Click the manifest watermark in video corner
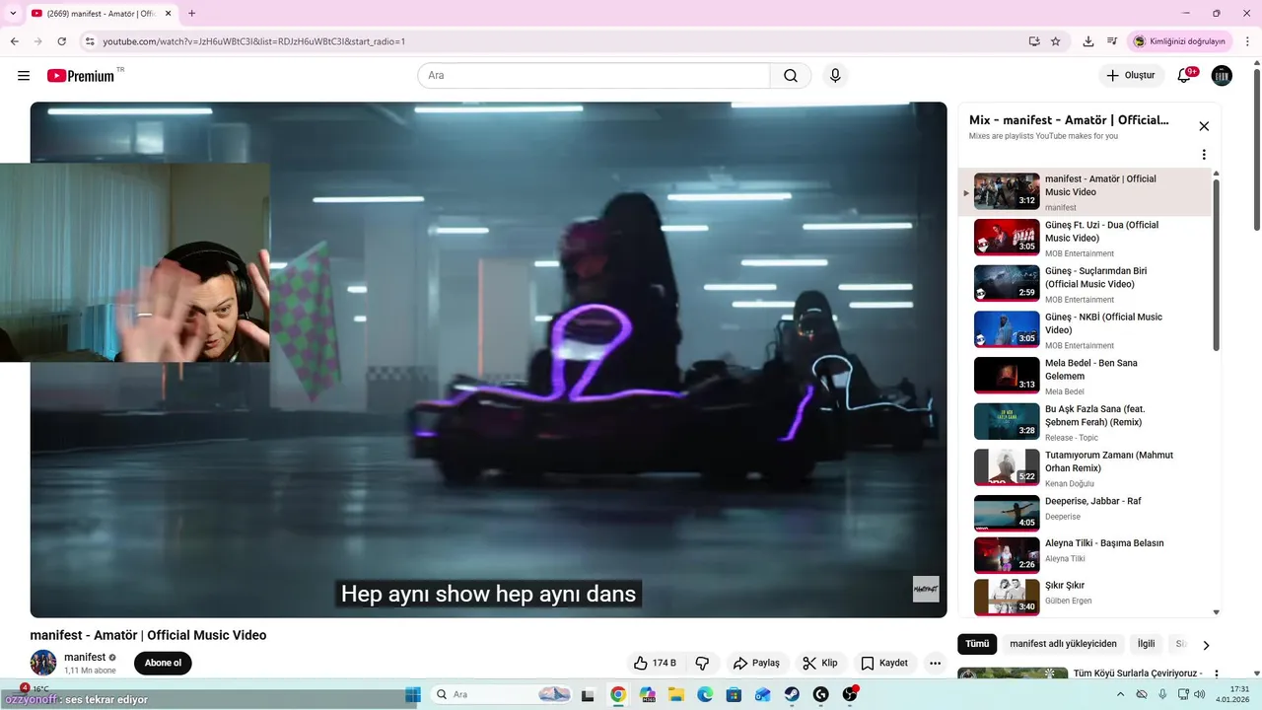Image resolution: width=1262 pixels, height=710 pixels. (x=926, y=589)
